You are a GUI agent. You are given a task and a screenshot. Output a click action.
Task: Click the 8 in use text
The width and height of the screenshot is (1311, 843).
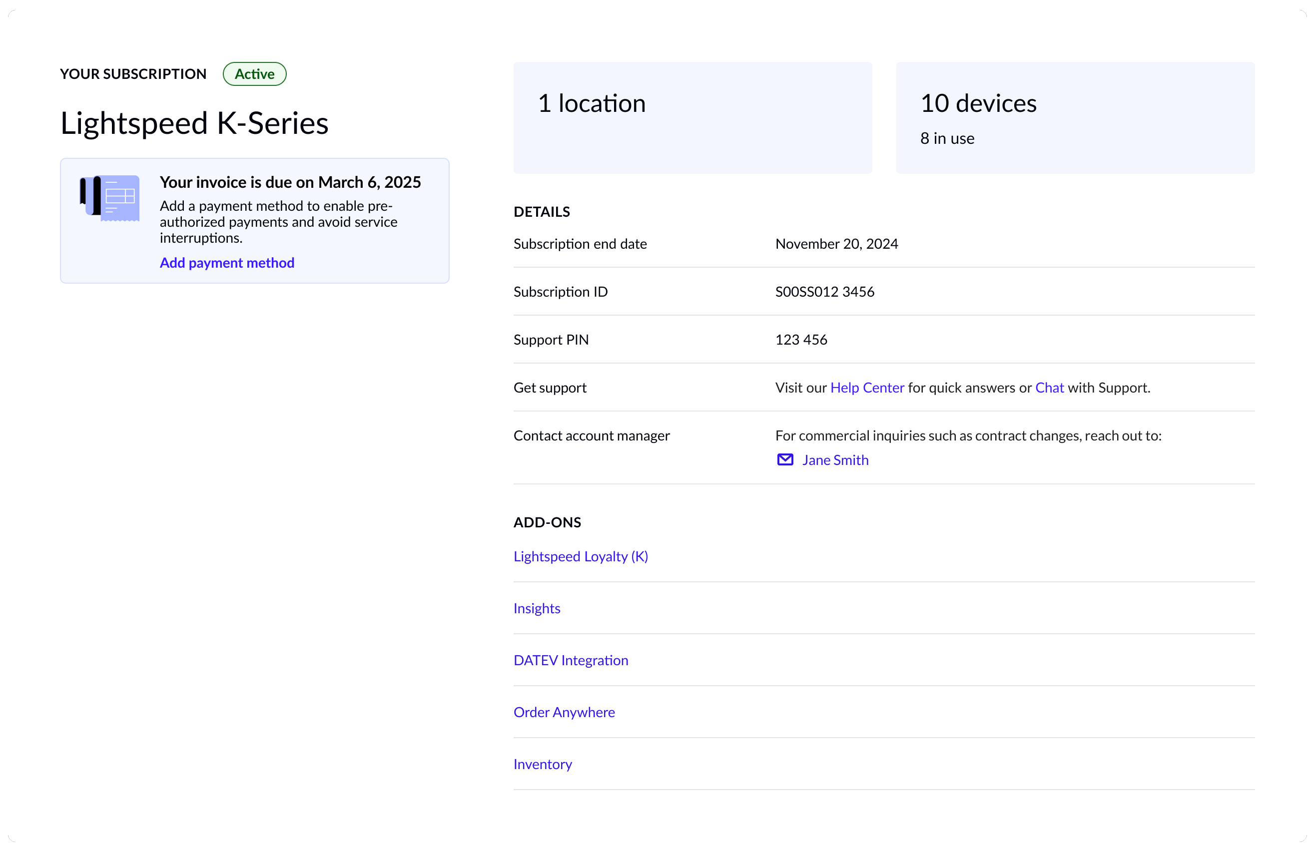pos(947,138)
